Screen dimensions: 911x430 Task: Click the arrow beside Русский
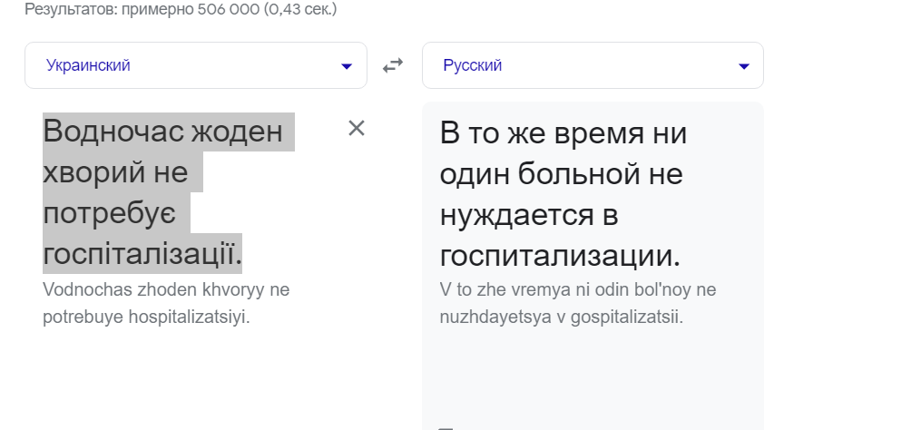[x=744, y=66]
